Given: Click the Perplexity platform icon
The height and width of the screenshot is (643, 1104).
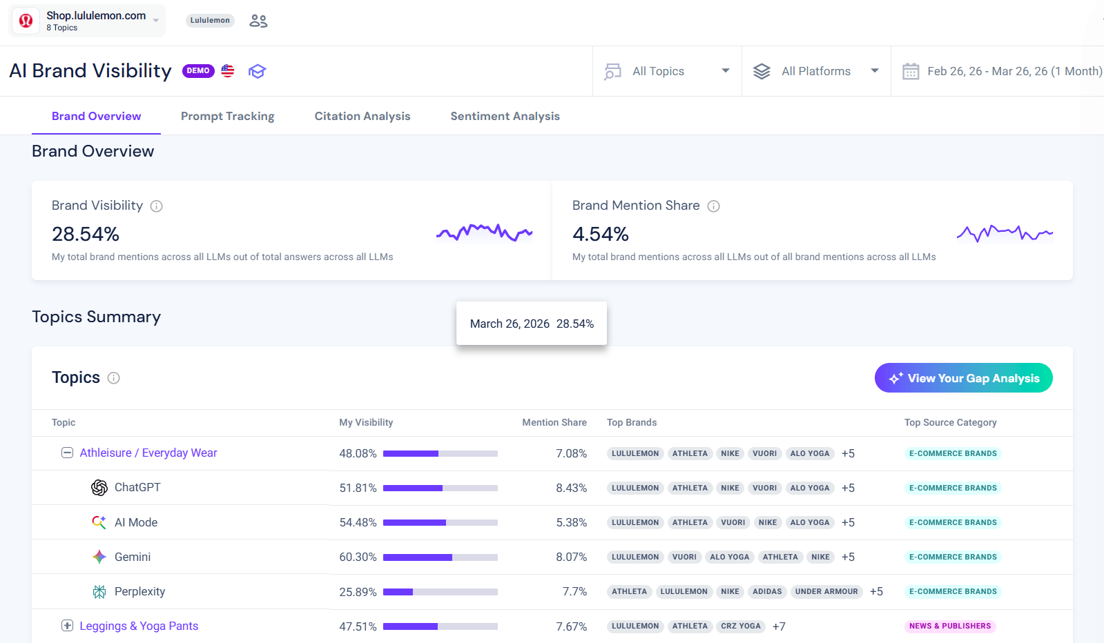Looking at the screenshot, I should coord(99,591).
